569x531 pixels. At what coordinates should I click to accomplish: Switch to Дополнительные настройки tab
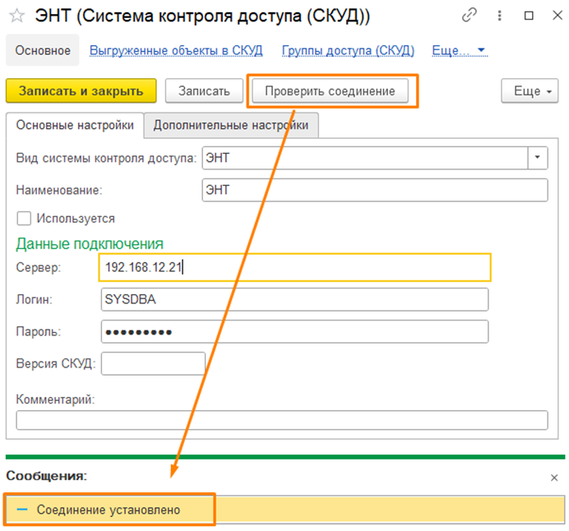click(x=231, y=126)
